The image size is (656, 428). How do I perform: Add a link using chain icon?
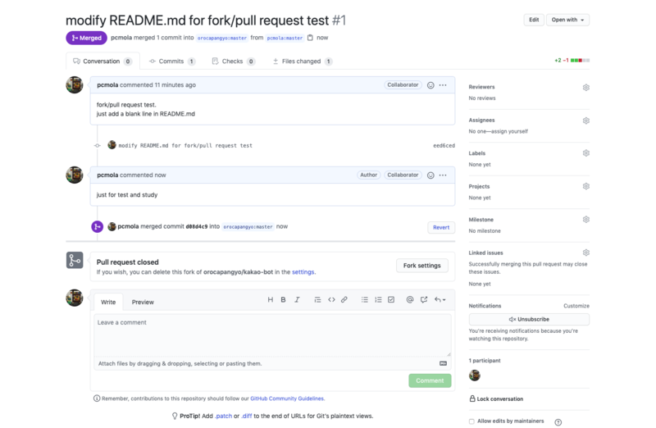(x=344, y=299)
